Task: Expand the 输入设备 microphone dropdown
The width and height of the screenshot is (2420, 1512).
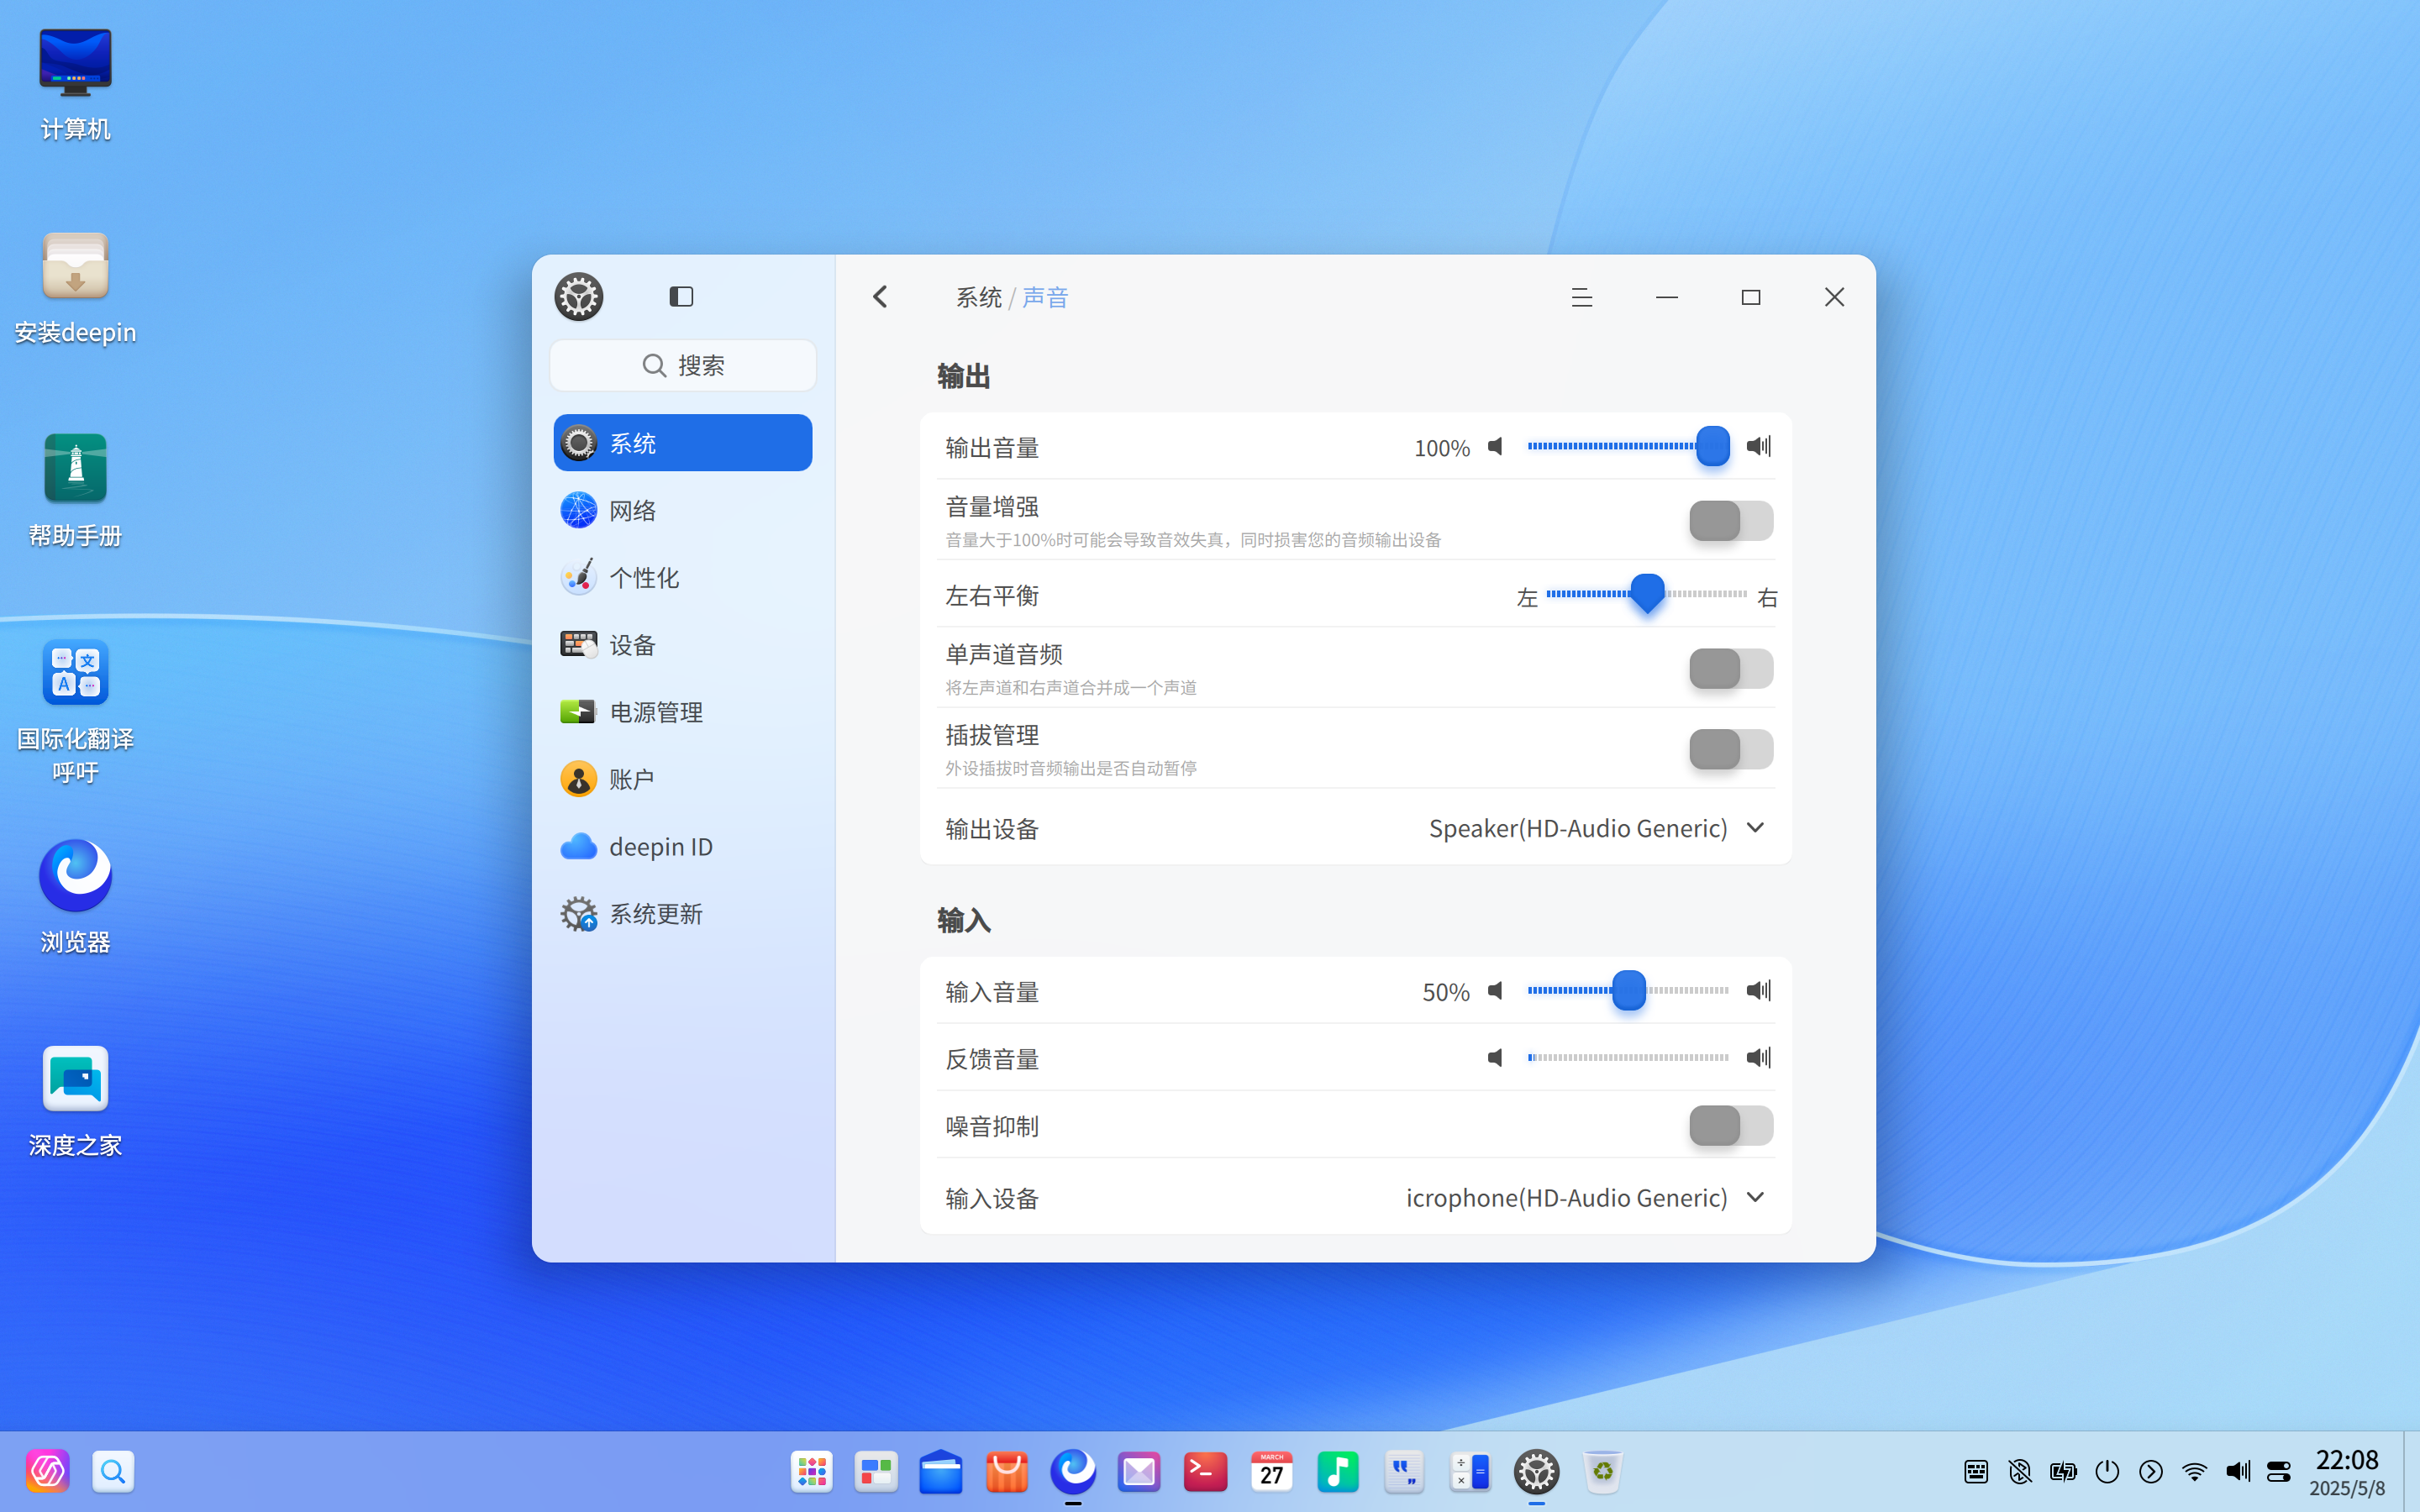Action: point(1586,1197)
